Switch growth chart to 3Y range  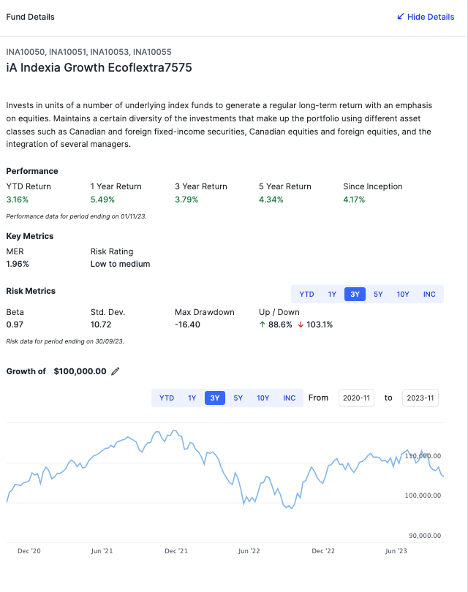215,398
